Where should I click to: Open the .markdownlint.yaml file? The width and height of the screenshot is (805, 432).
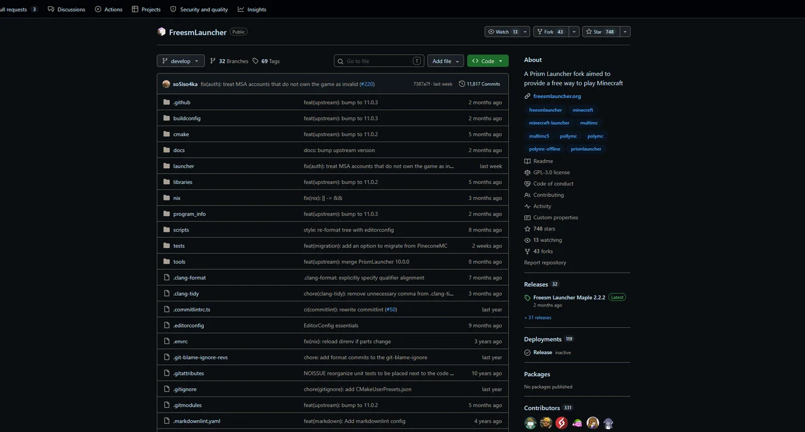(197, 421)
